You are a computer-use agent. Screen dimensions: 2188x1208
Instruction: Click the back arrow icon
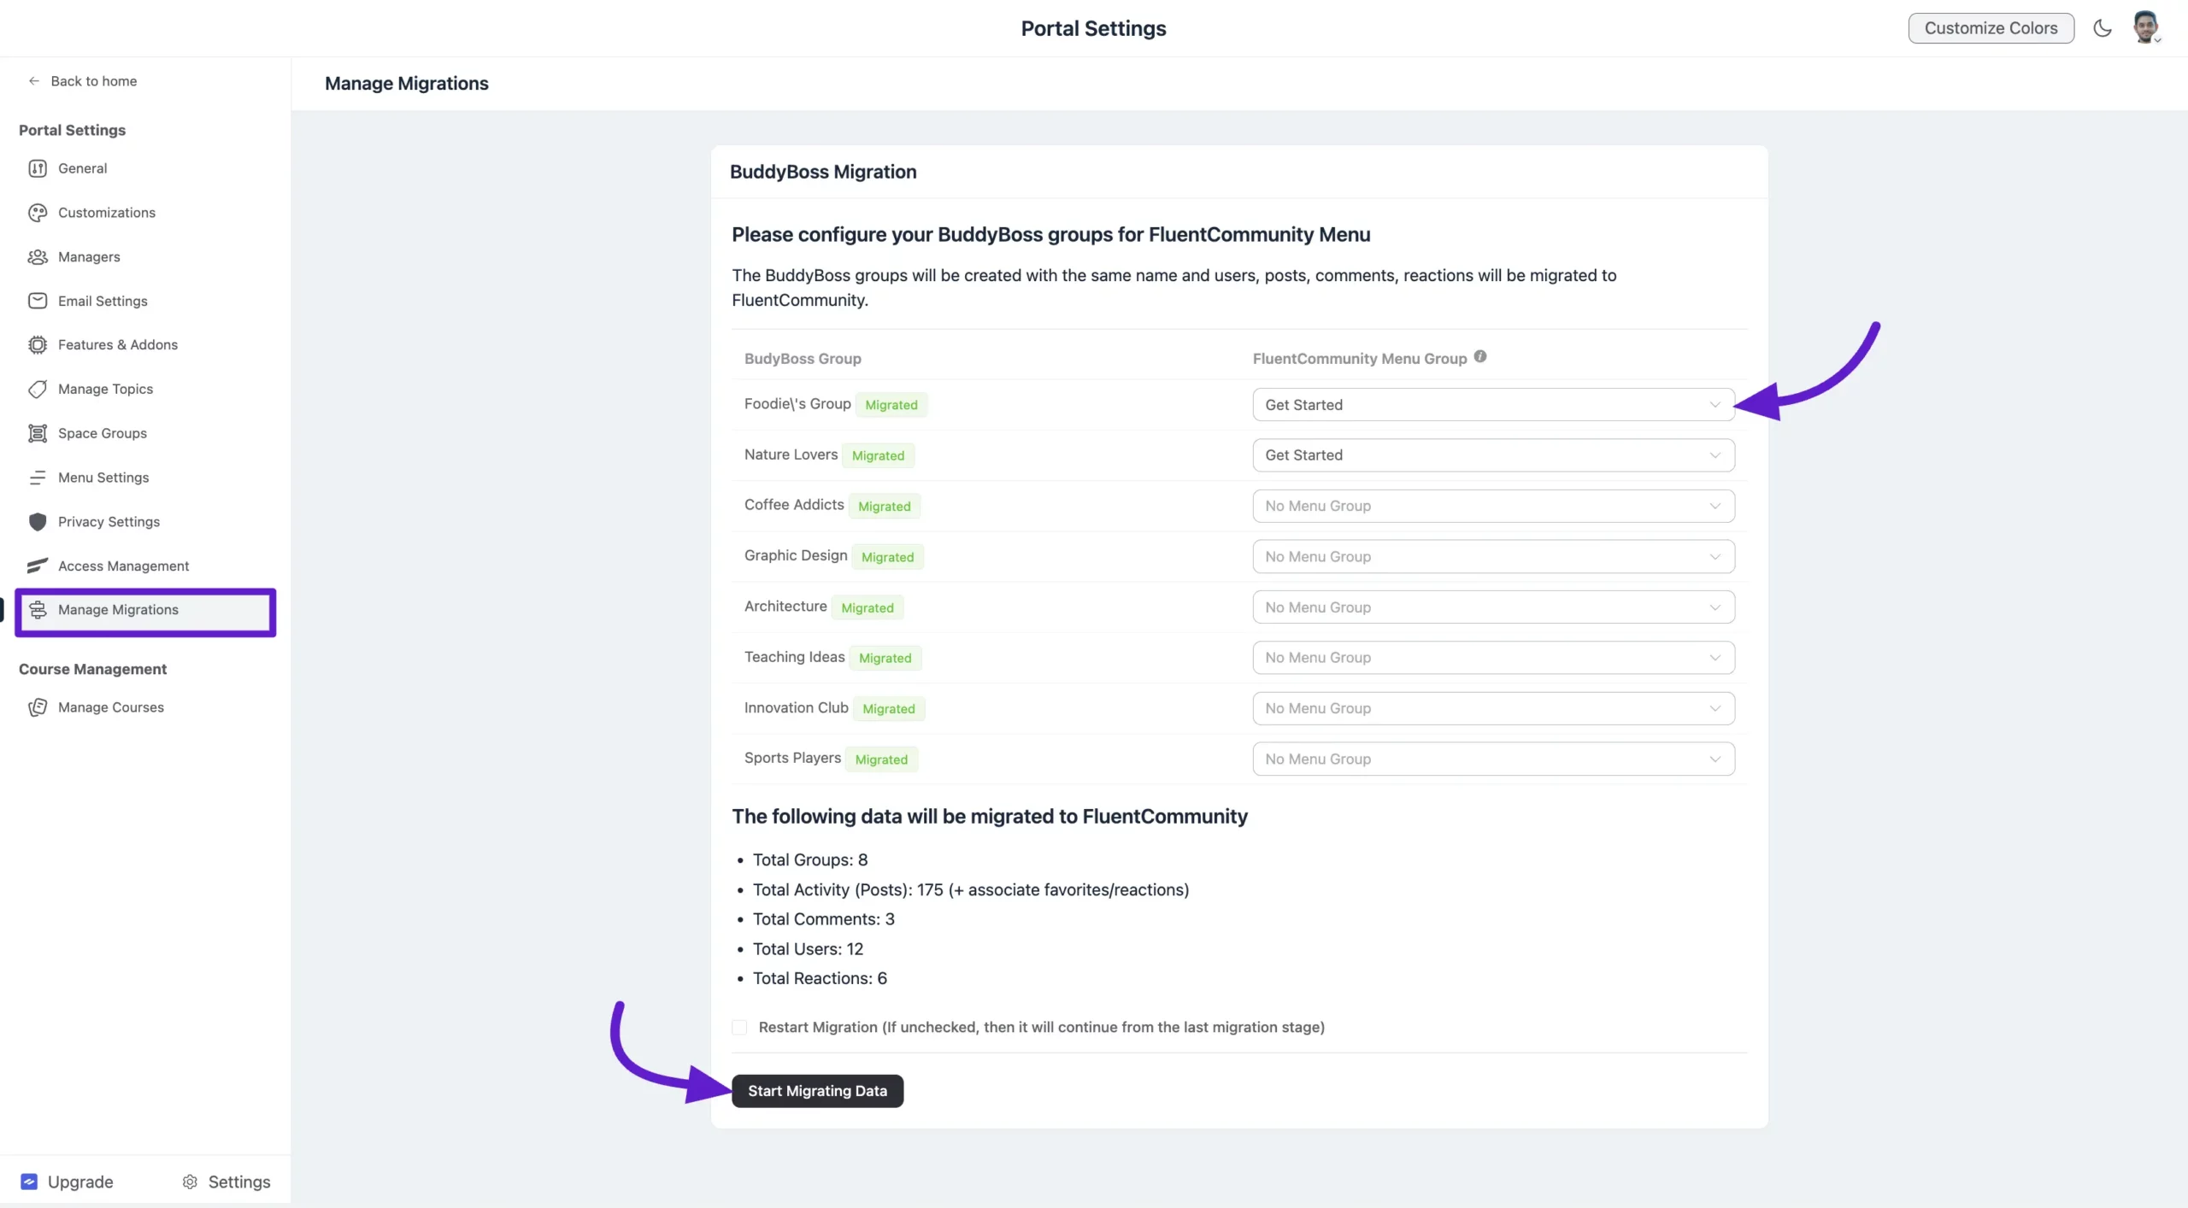point(34,81)
